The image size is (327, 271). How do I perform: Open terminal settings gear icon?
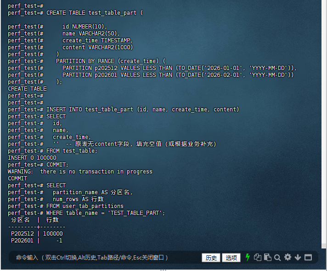[288, 257]
